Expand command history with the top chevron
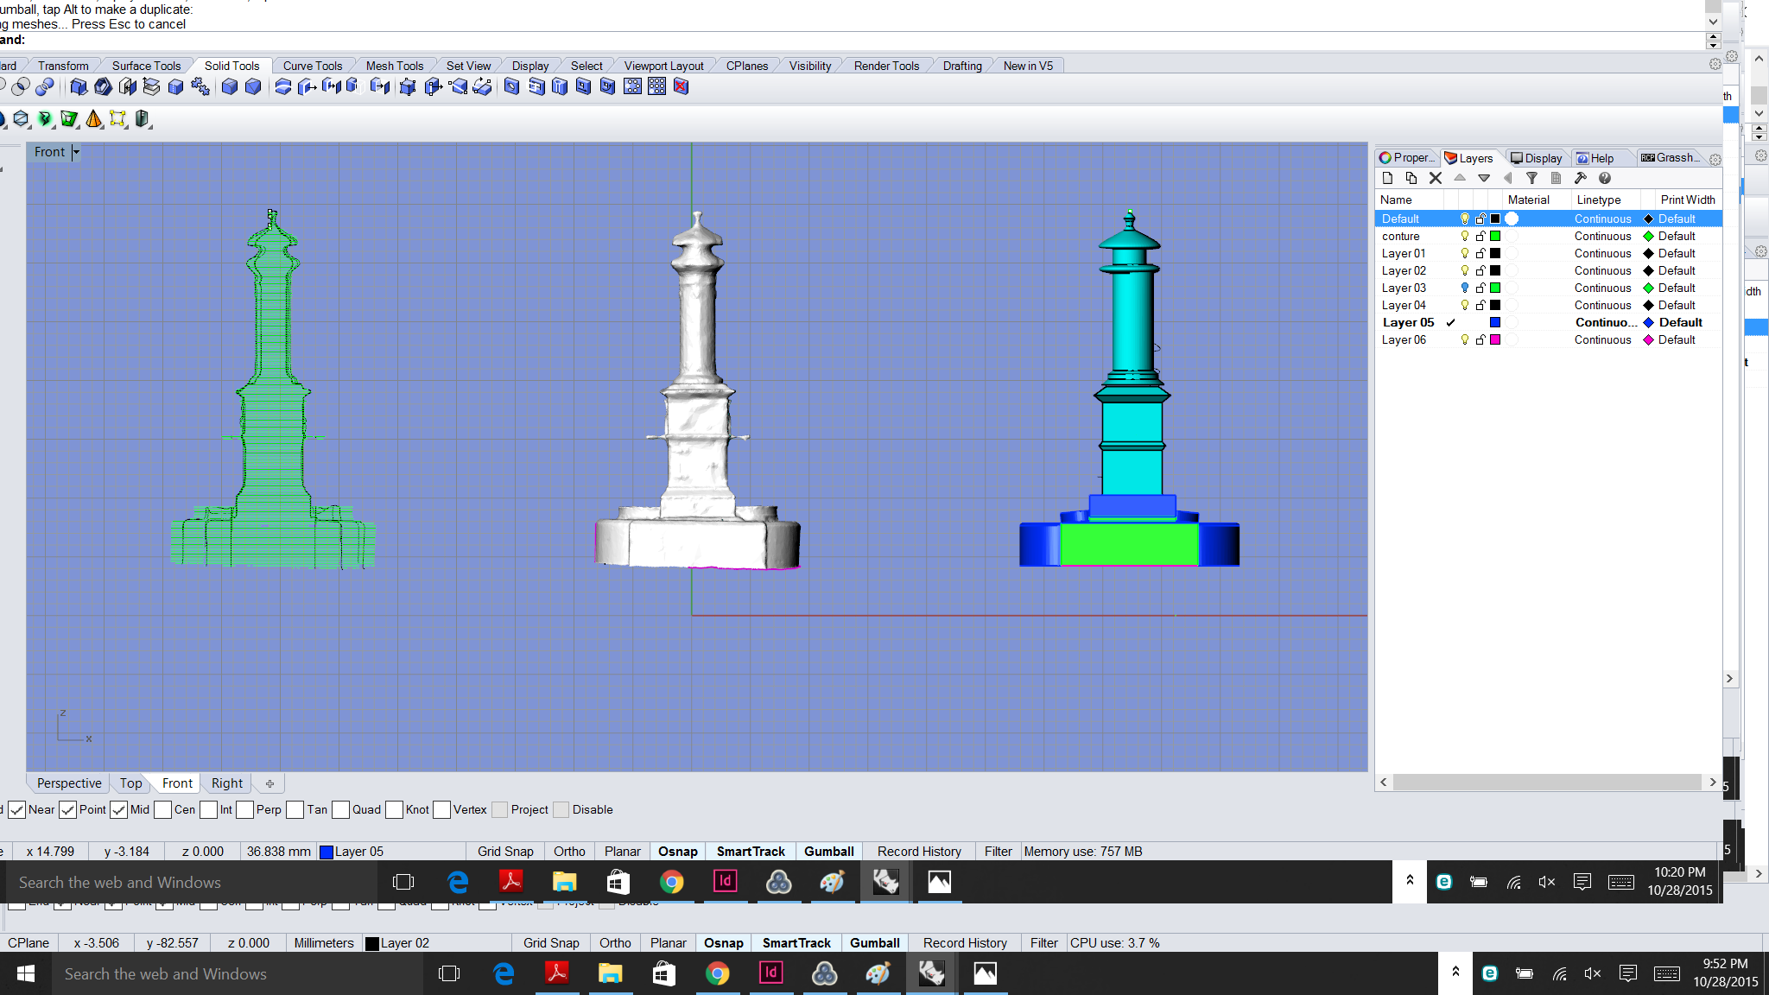The image size is (1769, 995). pyautogui.click(x=1714, y=22)
